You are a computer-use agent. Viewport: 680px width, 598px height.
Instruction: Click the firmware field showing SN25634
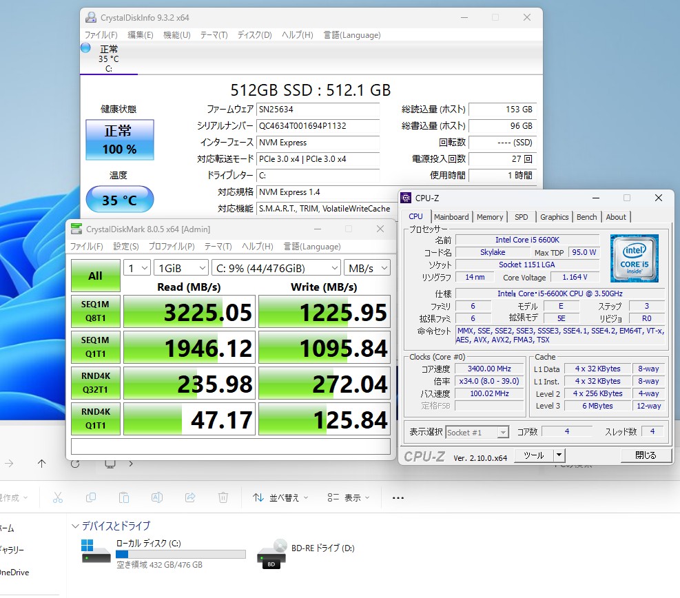click(x=318, y=110)
